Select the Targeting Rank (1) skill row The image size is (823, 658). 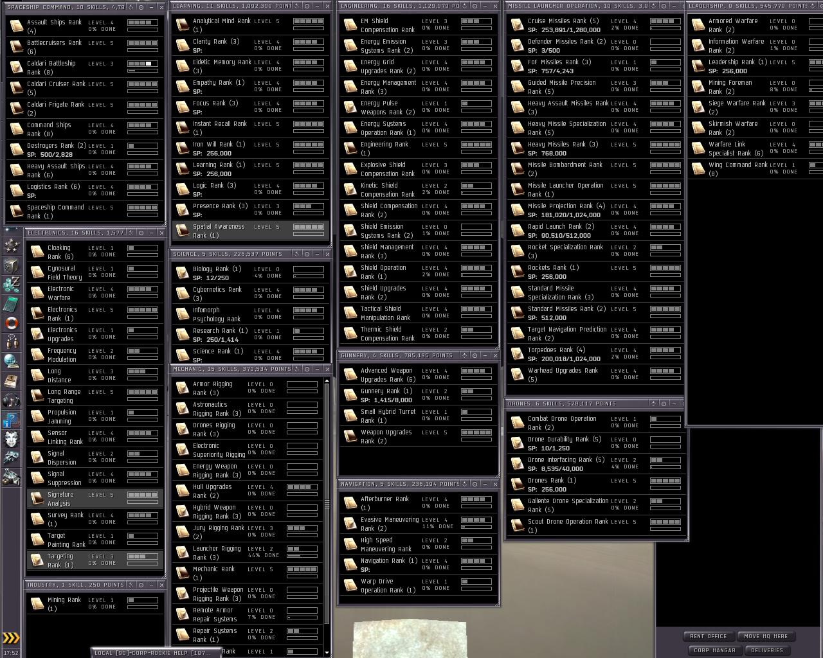click(95, 560)
